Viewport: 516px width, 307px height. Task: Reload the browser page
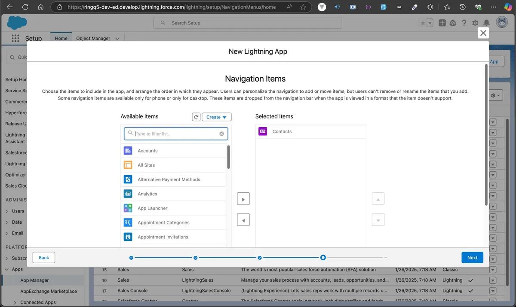[25, 7]
